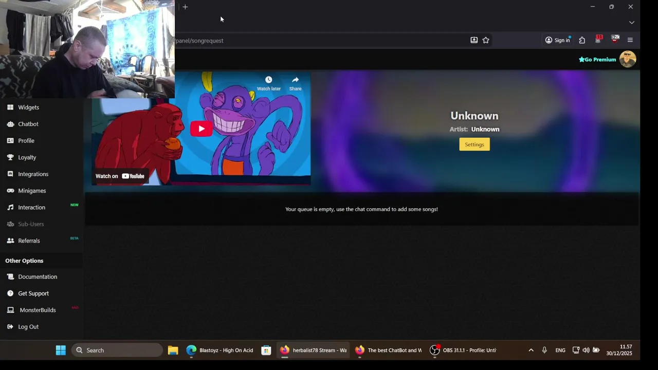Click the Chatbot robot icon
The image size is (658, 370).
(10, 124)
